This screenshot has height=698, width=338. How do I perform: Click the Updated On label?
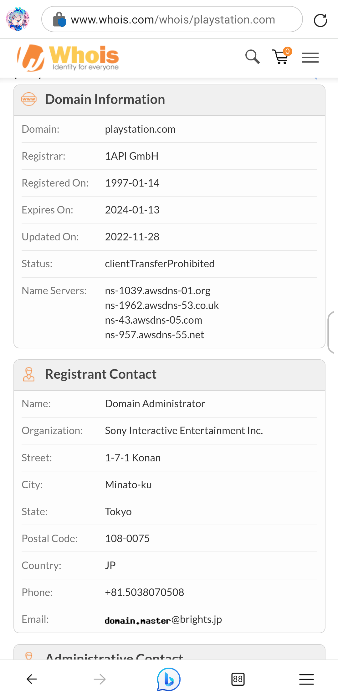click(x=50, y=237)
